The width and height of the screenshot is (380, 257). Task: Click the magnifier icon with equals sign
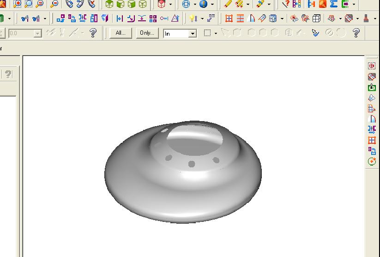point(40,4)
